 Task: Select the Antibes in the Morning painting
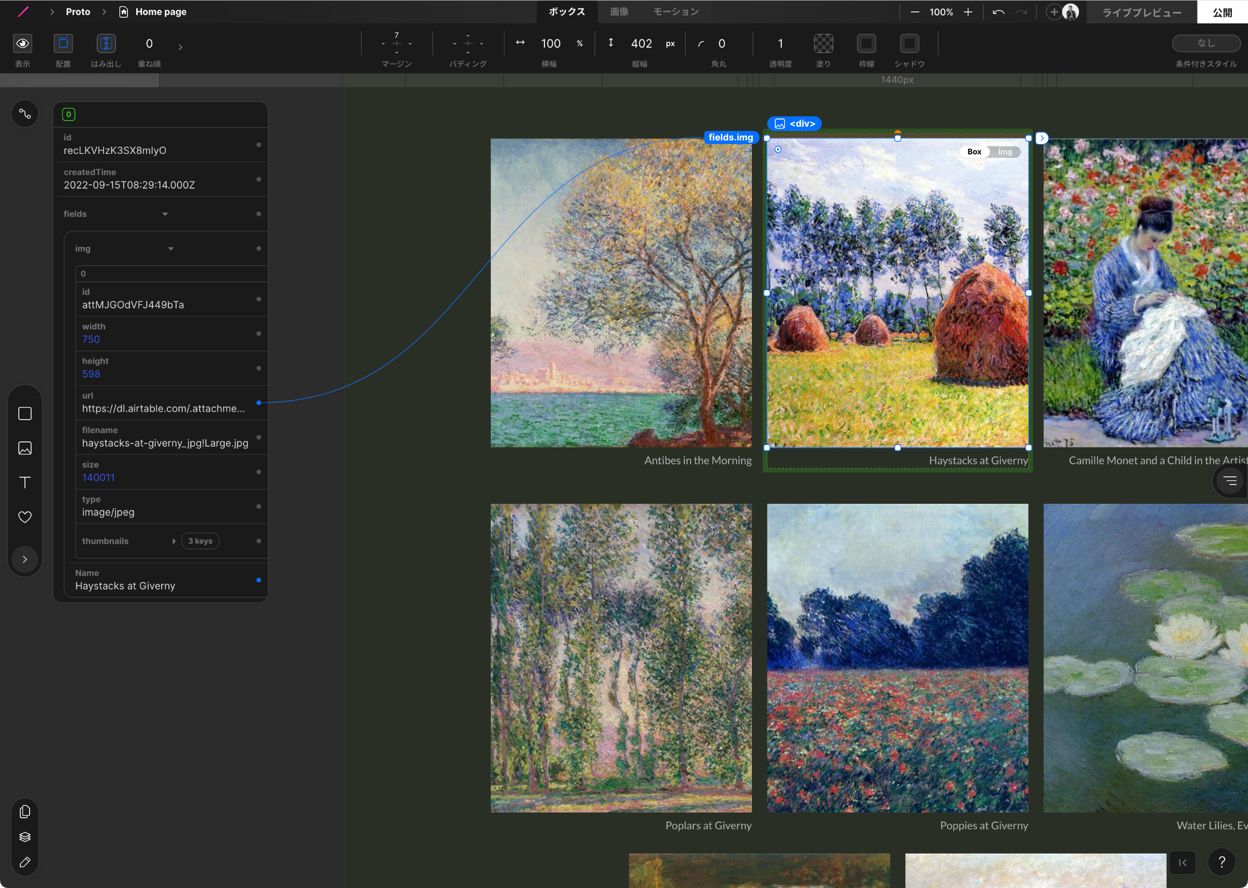click(621, 293)
